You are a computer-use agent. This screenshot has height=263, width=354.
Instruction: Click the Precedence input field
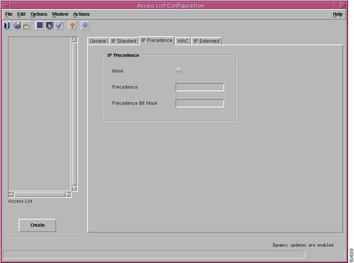[200, 87]
